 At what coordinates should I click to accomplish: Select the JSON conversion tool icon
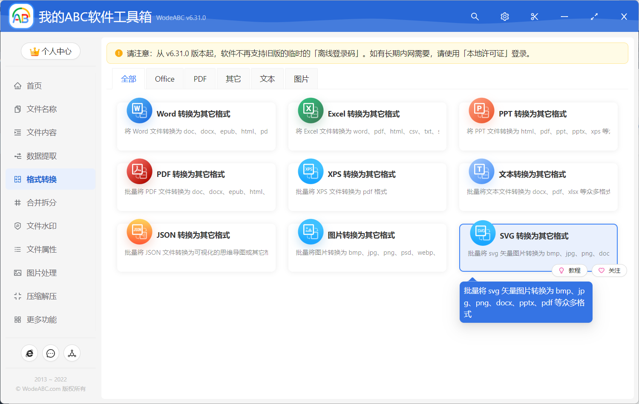click(139, 231)
